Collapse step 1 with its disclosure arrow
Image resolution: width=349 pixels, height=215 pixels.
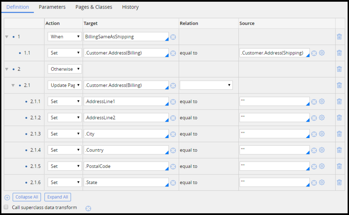coord(7,37)
